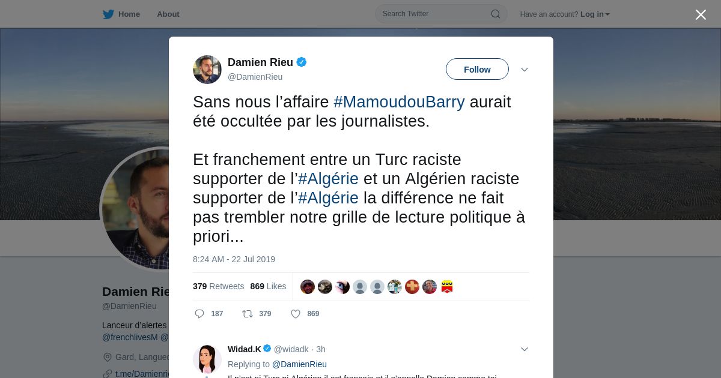The width and height of the screenshot is (721, 378).
Task: Click Widad.K's profile avatar
Action: (x=207, y=359)
